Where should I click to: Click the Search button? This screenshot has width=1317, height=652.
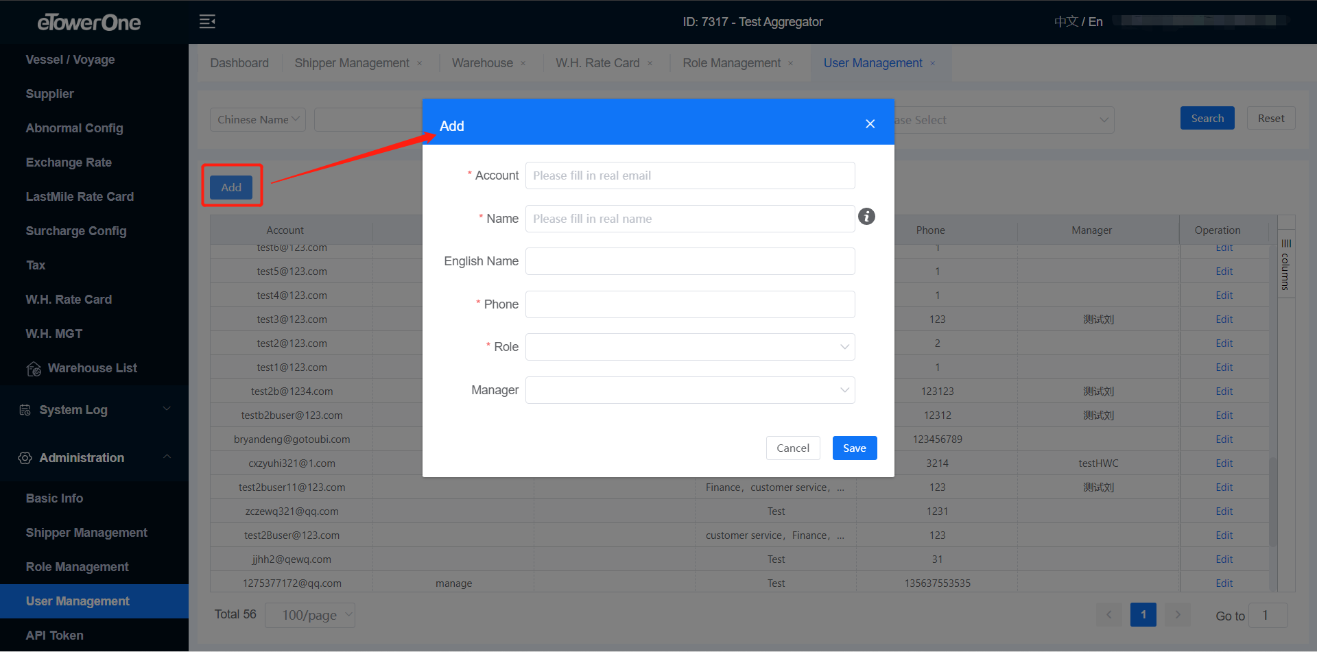(1207, 118)
